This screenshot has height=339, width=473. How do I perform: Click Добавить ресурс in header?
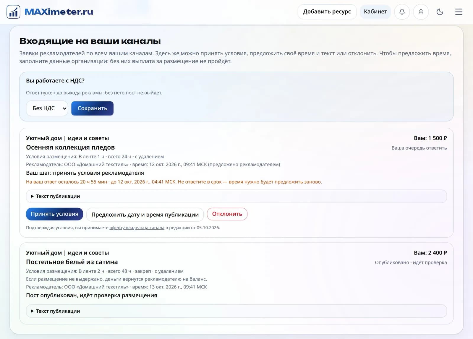327,12
